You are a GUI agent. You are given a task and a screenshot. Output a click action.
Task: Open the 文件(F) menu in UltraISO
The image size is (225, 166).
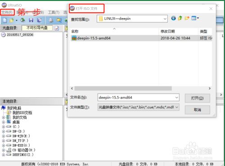(x=7, y=12)
